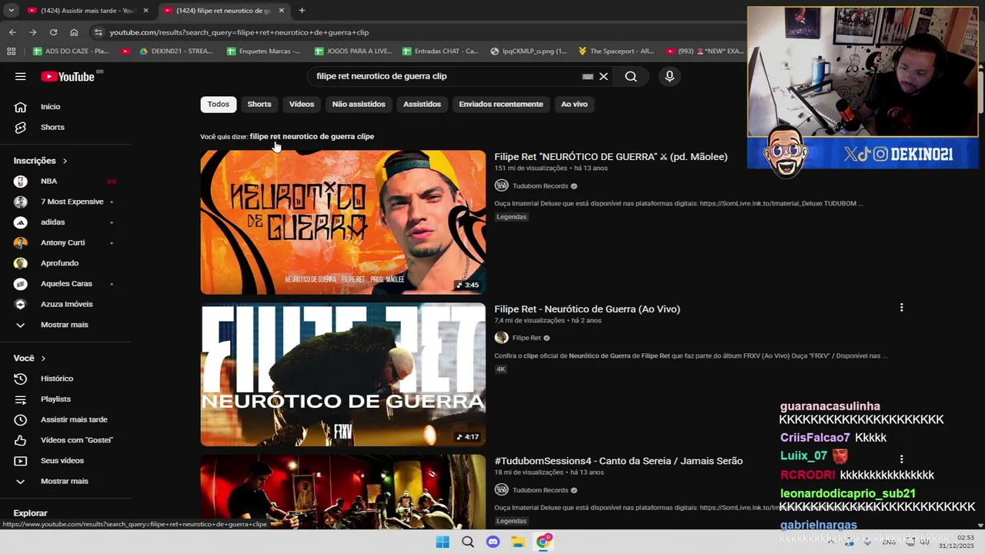The width and height of the screenshot is (985, 554).
Task: Open The Spaceport bookmark
Action: coord(616,52)
